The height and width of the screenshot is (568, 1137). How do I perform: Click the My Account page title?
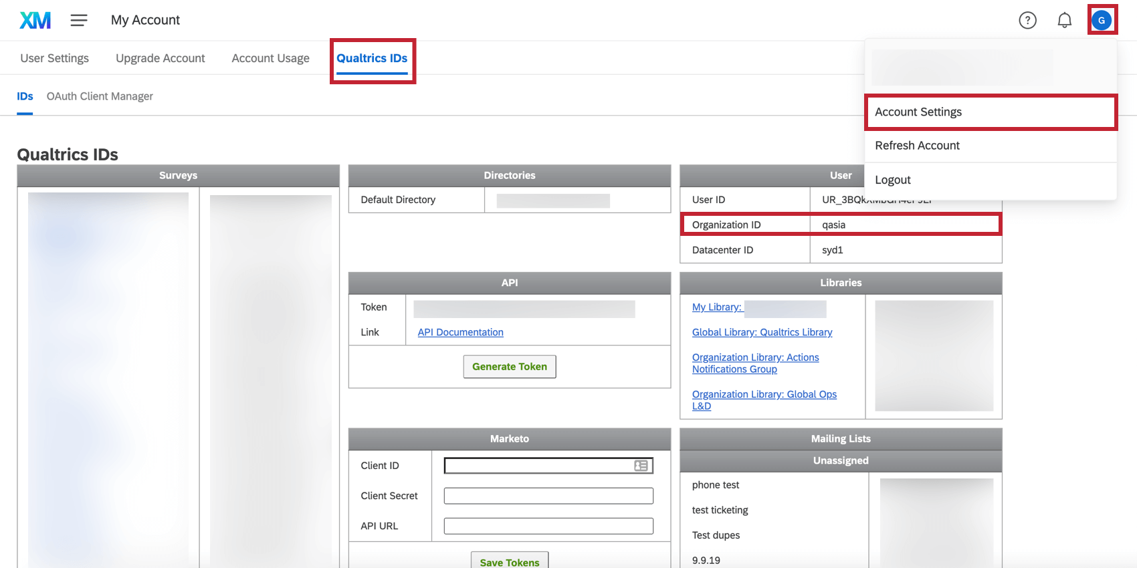point(145,20)
